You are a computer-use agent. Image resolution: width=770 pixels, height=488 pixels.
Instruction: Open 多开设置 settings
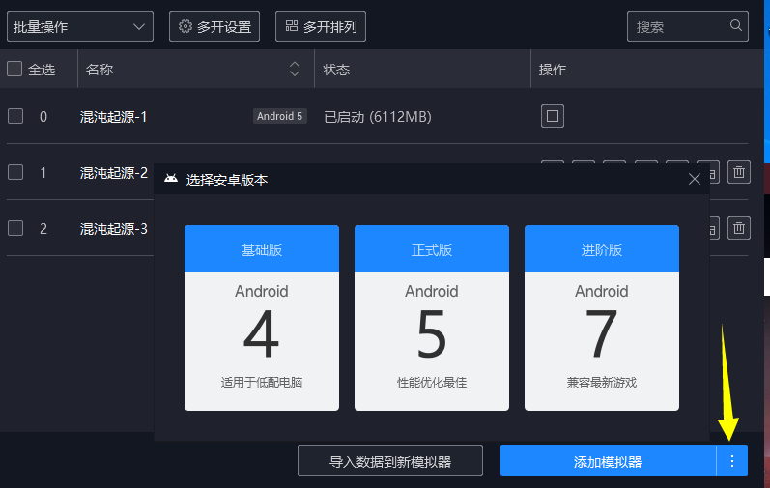214,26
